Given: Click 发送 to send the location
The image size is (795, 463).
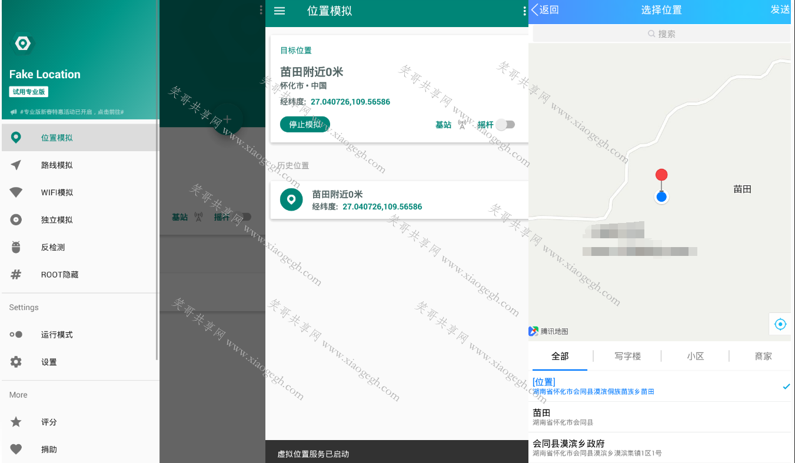Looking at the screenshot, I should [780, 9].
